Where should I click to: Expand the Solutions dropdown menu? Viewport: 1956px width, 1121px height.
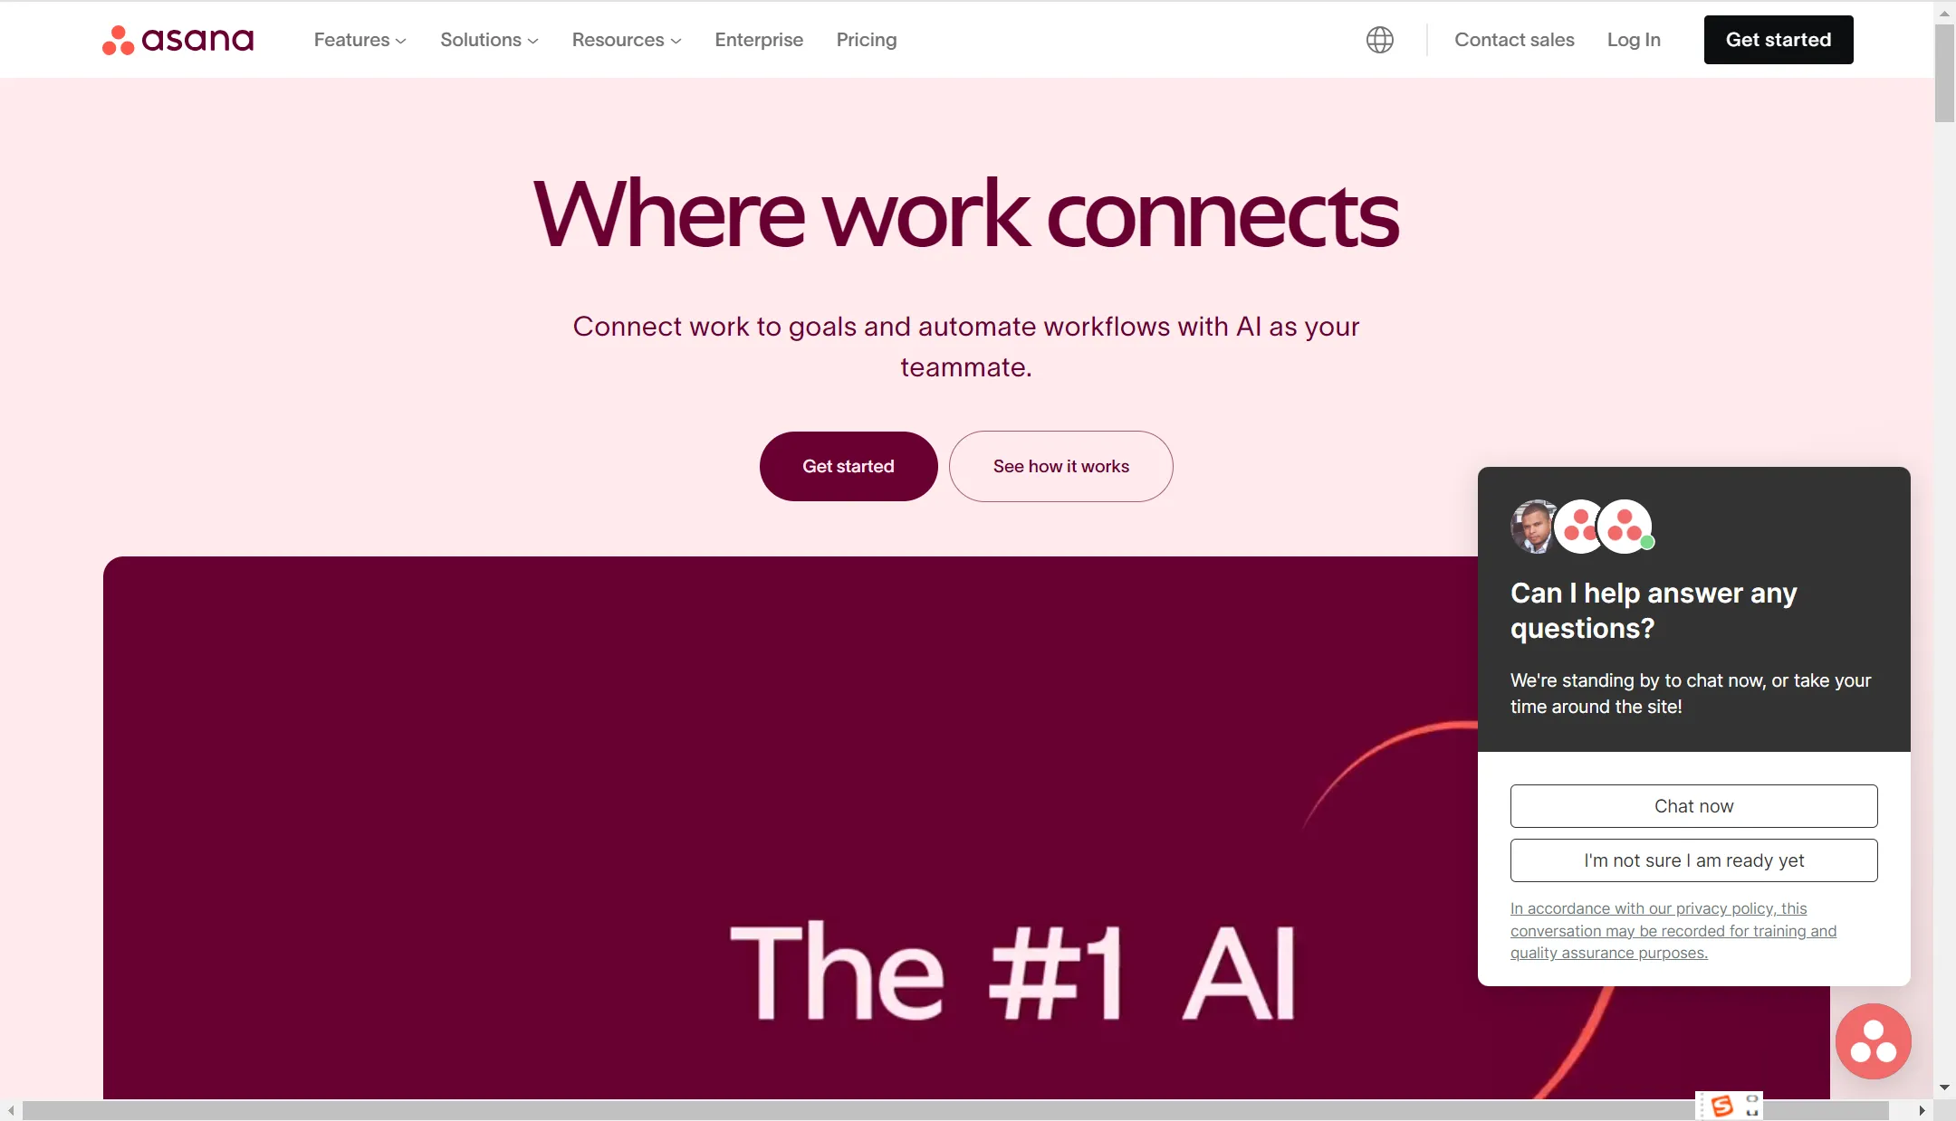pos(489,39)
